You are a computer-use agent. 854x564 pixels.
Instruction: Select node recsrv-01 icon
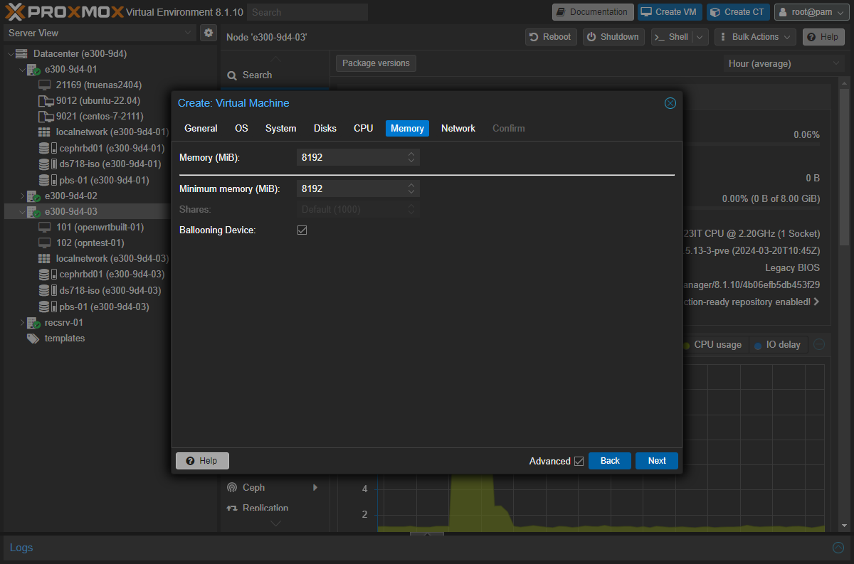pos(33,322)
